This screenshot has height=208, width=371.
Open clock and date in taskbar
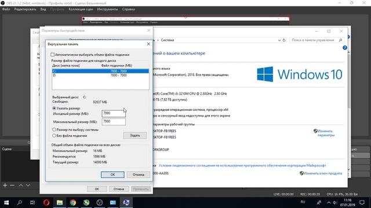coord(348,202)
